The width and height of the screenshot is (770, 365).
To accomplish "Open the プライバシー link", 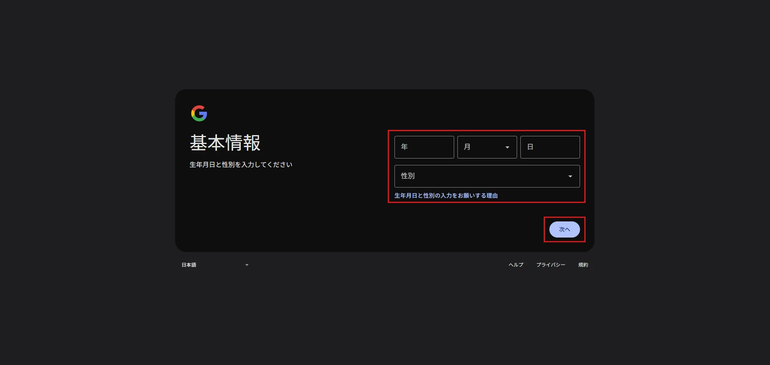I will [551, 265].
